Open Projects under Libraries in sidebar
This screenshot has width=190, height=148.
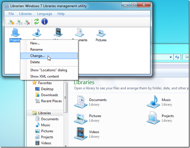coord(44,137)
